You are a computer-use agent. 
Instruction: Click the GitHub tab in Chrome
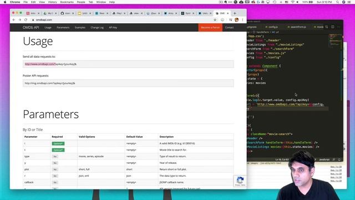(67, 13)
